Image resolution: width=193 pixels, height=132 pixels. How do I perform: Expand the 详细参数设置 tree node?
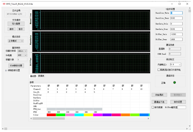(5, 70)
